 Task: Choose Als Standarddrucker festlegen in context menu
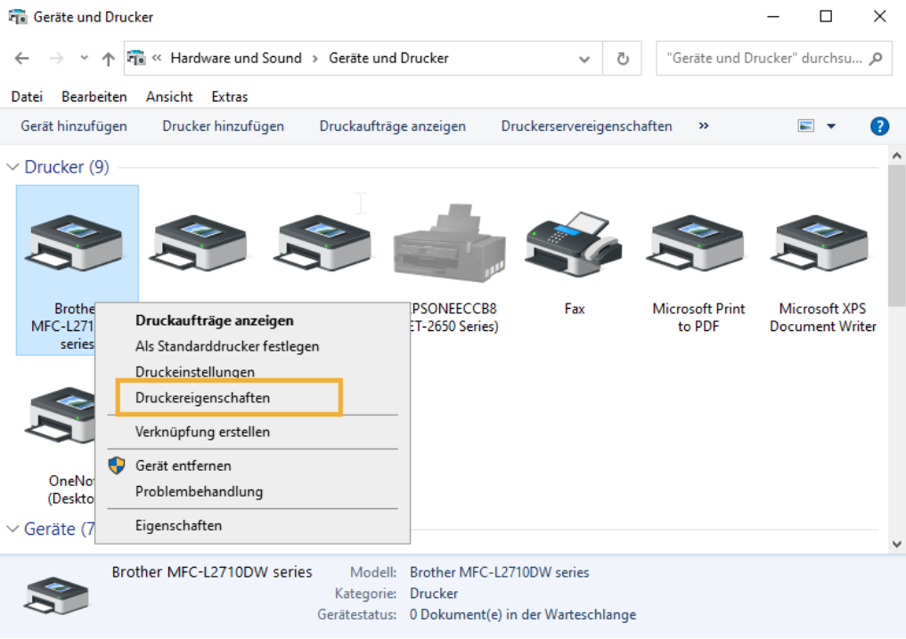227,346
